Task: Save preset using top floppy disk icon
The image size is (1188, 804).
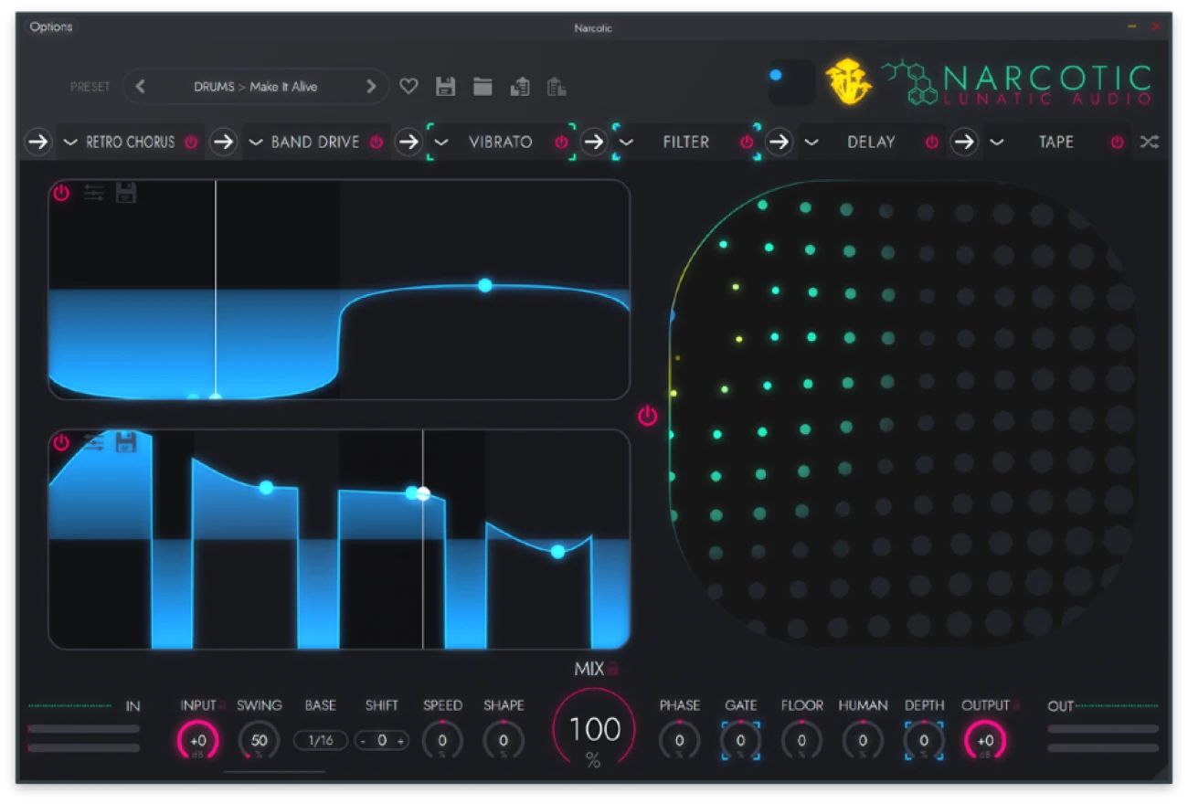Action: point(445,87)
